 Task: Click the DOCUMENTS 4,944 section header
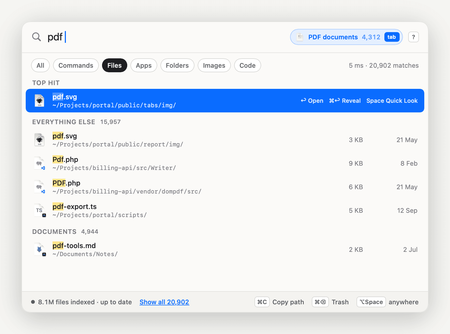[65, 231]
